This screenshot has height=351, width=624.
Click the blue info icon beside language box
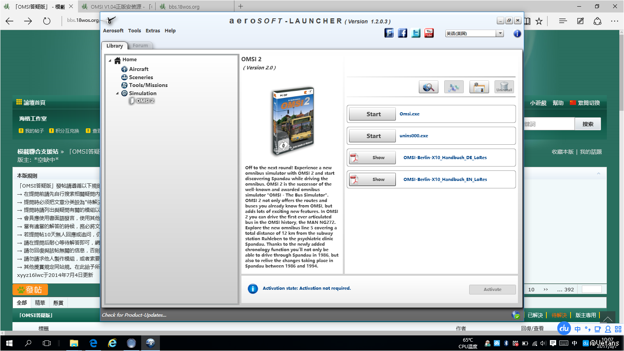(517, 34)
